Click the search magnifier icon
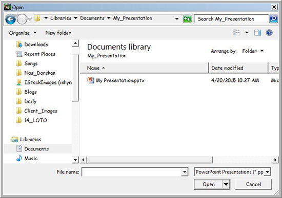This screenshot has height=198, width=282. coord(273,19)
